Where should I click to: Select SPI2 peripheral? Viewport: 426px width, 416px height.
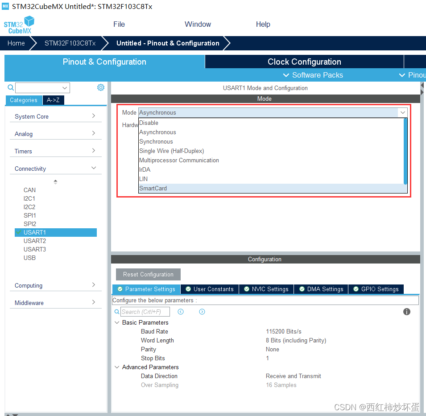(29, 224)
